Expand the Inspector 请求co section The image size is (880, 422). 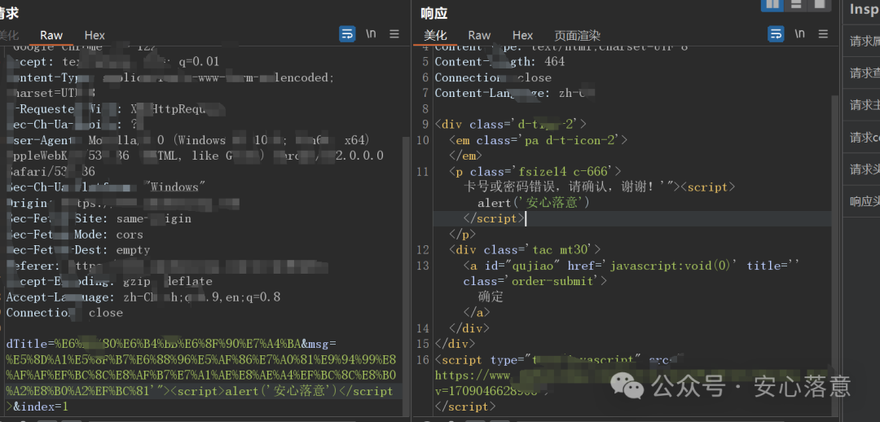865,137
